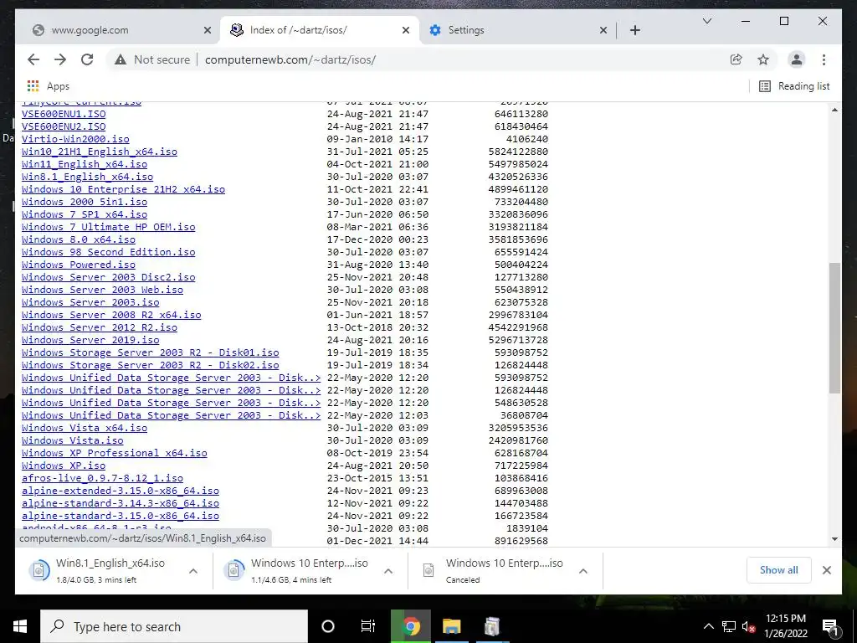Open the Apps grid shortcut

48,86
